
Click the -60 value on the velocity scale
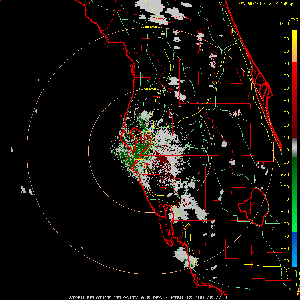tap(285, 224)
